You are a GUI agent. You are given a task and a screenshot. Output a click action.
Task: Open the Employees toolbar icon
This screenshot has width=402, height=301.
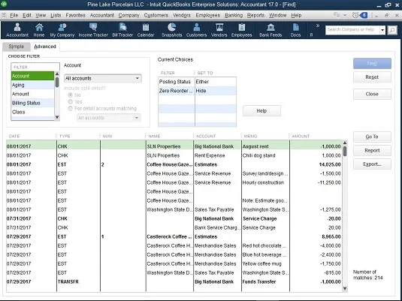click(x=241, y=30)
